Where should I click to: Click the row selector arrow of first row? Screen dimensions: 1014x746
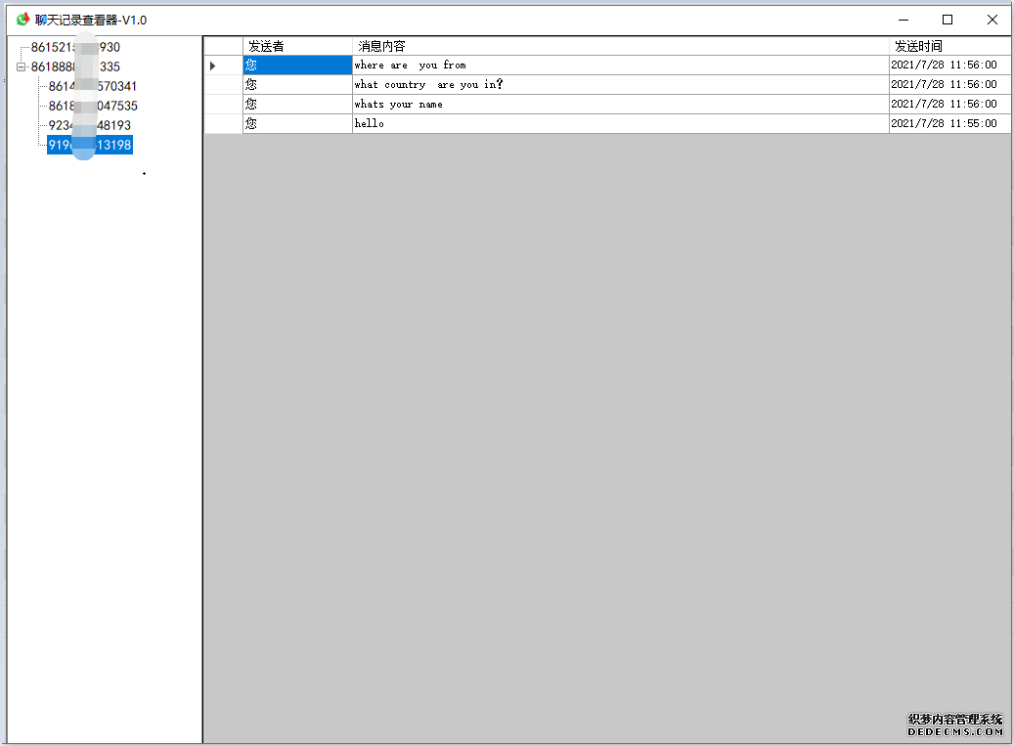point(223,66)
